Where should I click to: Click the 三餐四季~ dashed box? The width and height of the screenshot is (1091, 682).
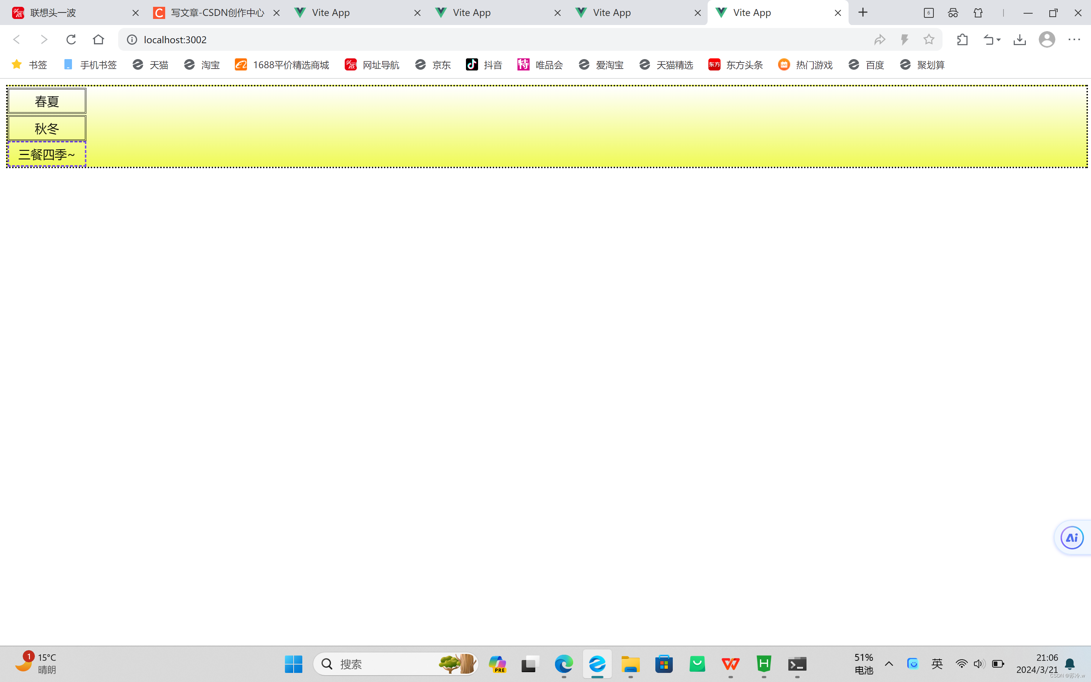[47, 154]
